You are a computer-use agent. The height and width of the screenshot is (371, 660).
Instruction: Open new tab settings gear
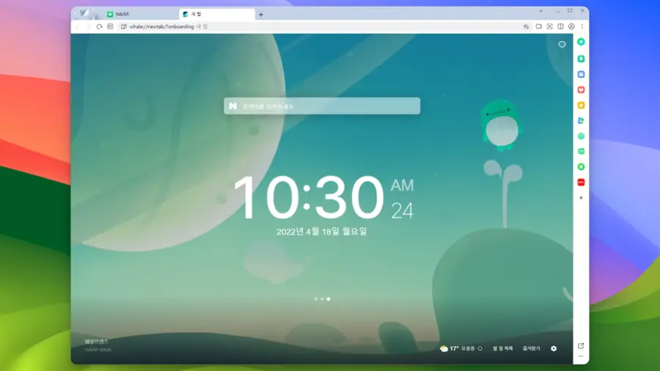(554, 348)
